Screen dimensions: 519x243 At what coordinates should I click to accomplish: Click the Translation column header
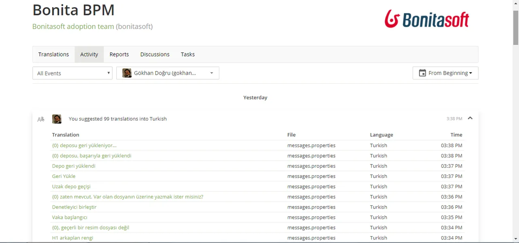point(66,135)
